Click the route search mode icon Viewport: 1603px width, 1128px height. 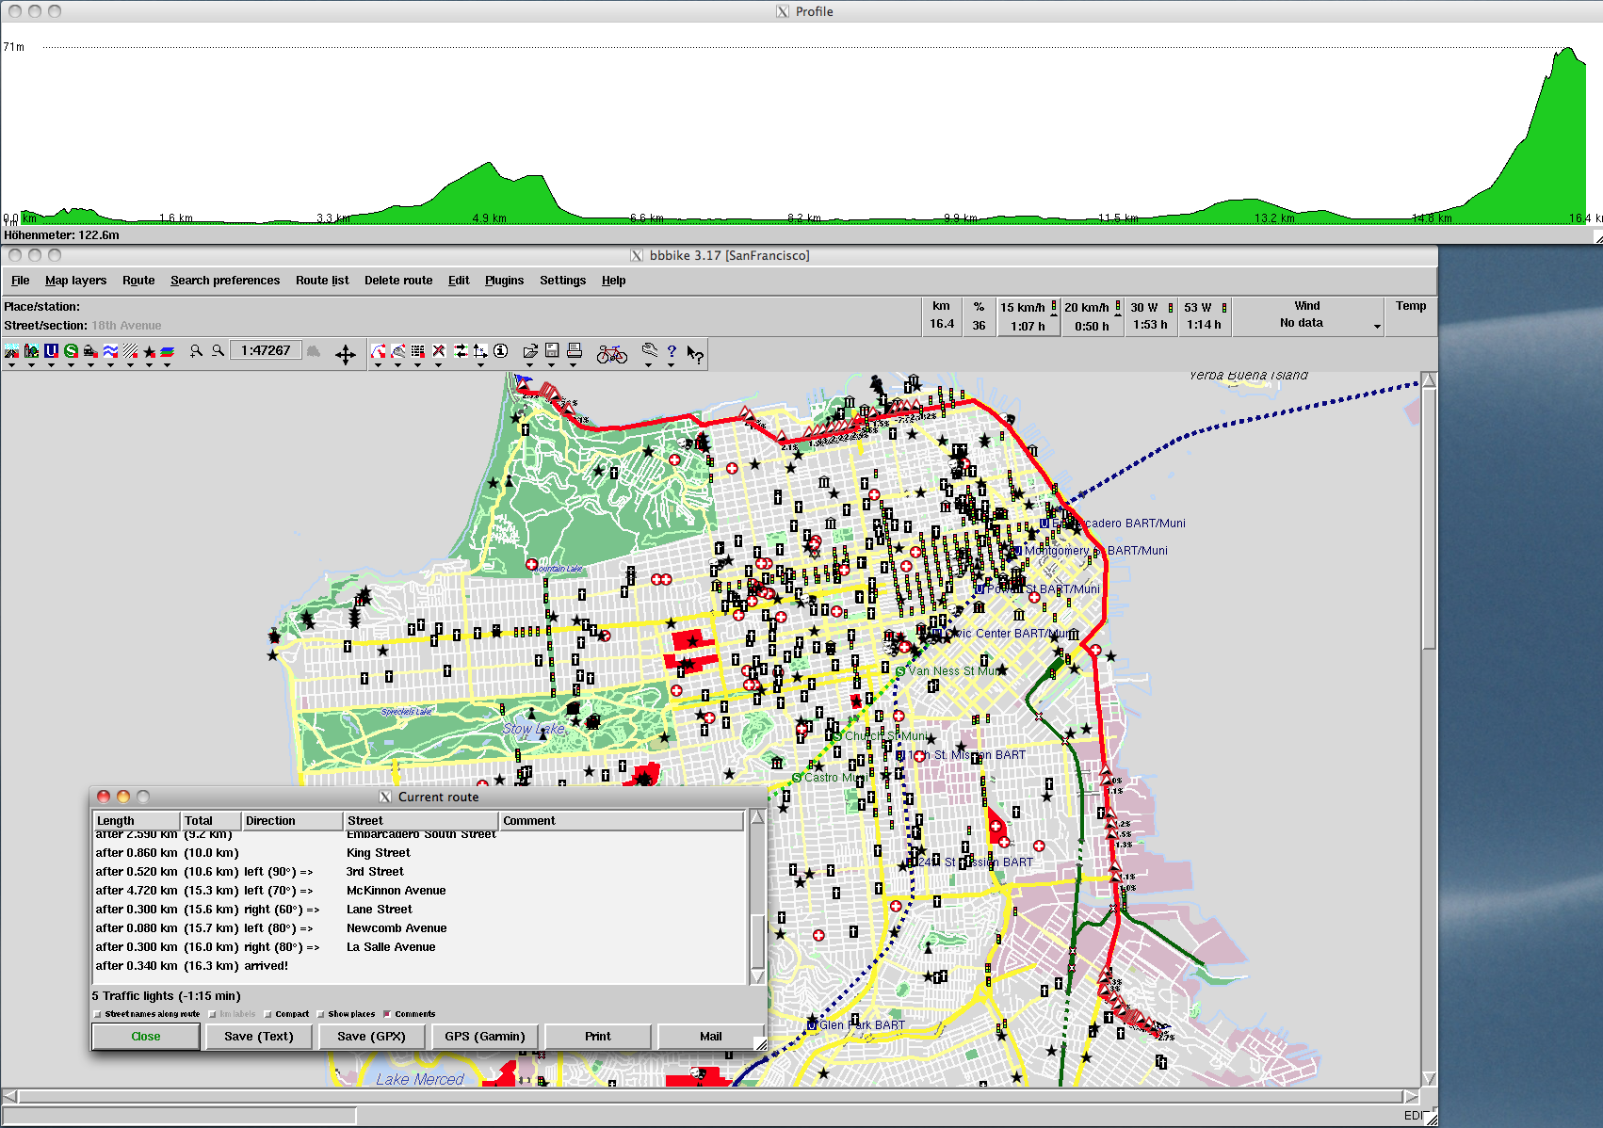tap(378, 351)
